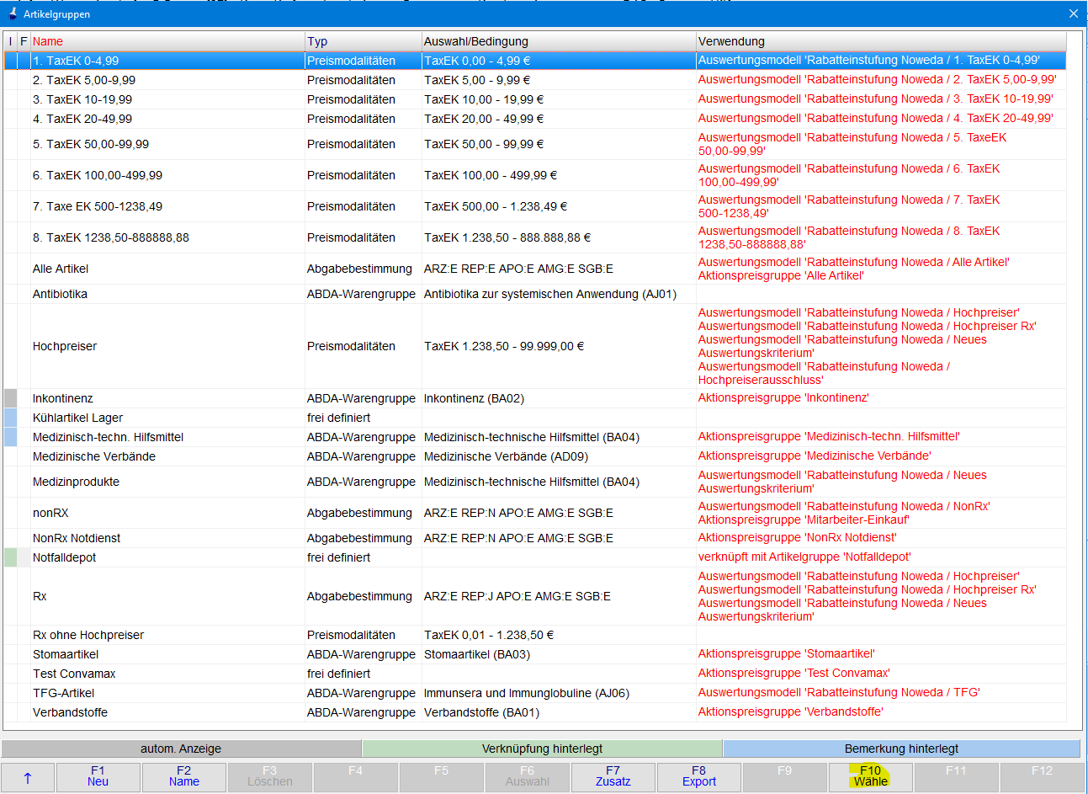Click the F3 Löschen button
1088x794 pixels.
point(269,777)
